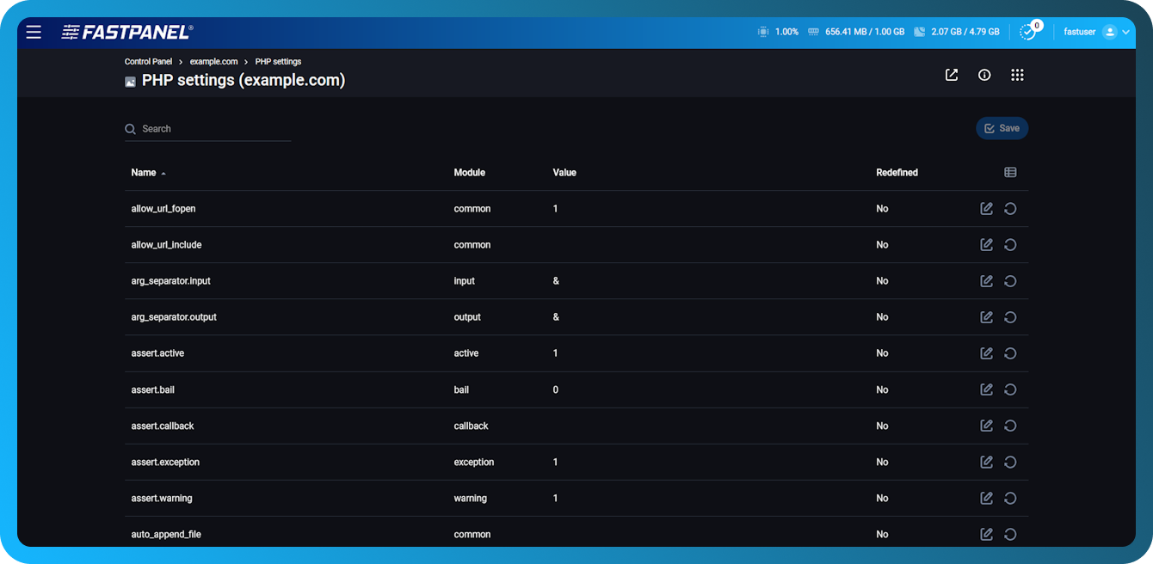Open the PHP settings info panel
Screen dimensions: 1153x564
tap(984, 75)
